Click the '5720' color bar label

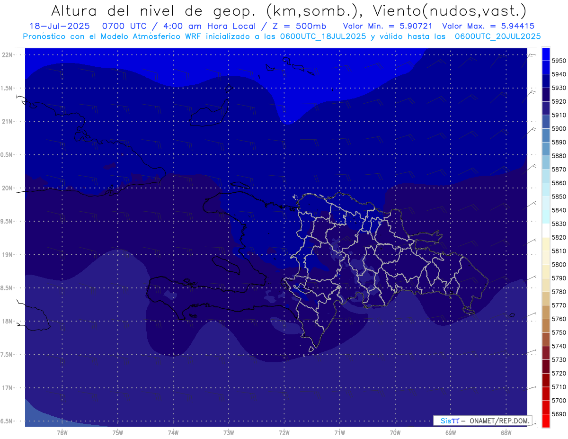[x=559, y=373]
